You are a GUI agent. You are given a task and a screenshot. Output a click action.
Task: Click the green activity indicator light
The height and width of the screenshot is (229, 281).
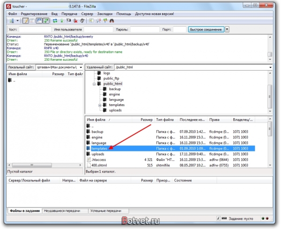(x=263, y=218)
